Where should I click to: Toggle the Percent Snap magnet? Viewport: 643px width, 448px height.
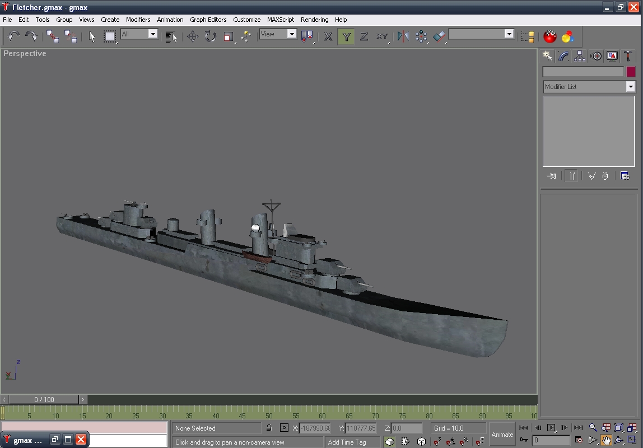pyautogui.click(x=464, y=441)
